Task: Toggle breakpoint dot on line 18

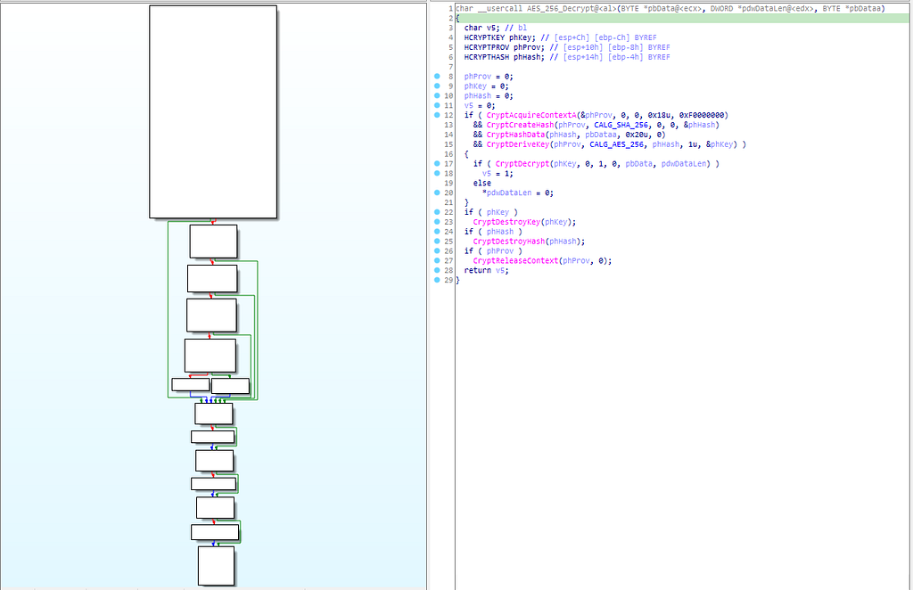Action: click(x=437, y=174)
